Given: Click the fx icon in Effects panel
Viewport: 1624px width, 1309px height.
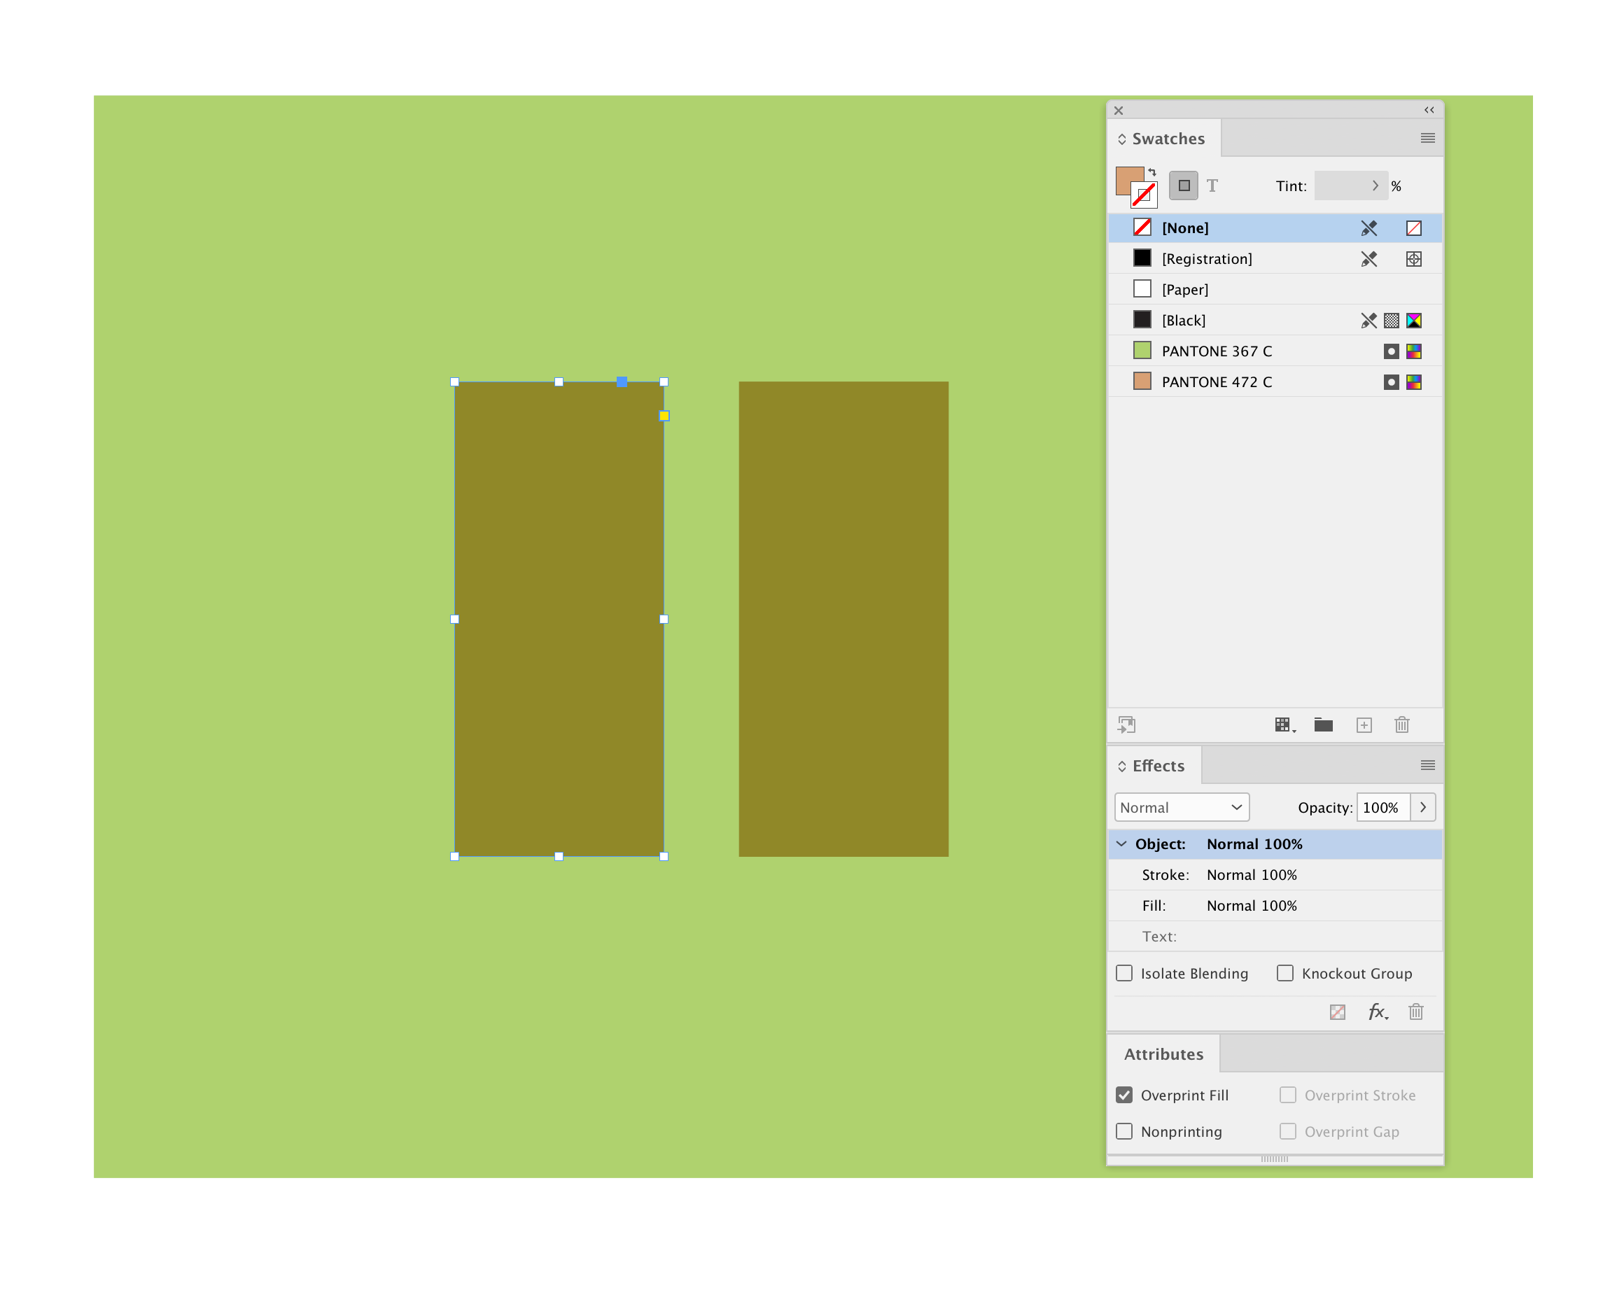Looking at the screenshot, I should [x=1378, y=1012].
